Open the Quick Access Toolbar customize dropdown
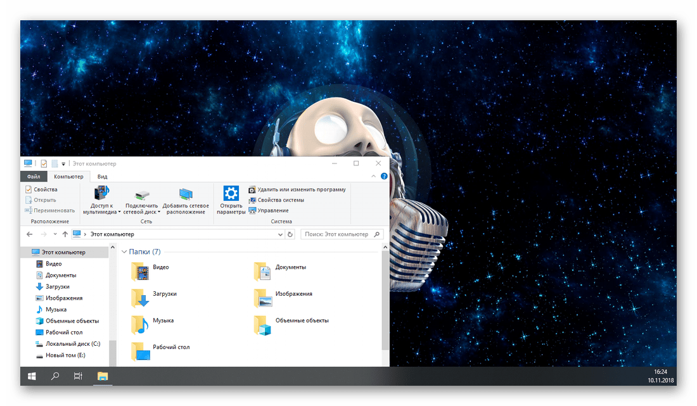The height and width of the screenshot is (406, 697). [x=63, y=164]
